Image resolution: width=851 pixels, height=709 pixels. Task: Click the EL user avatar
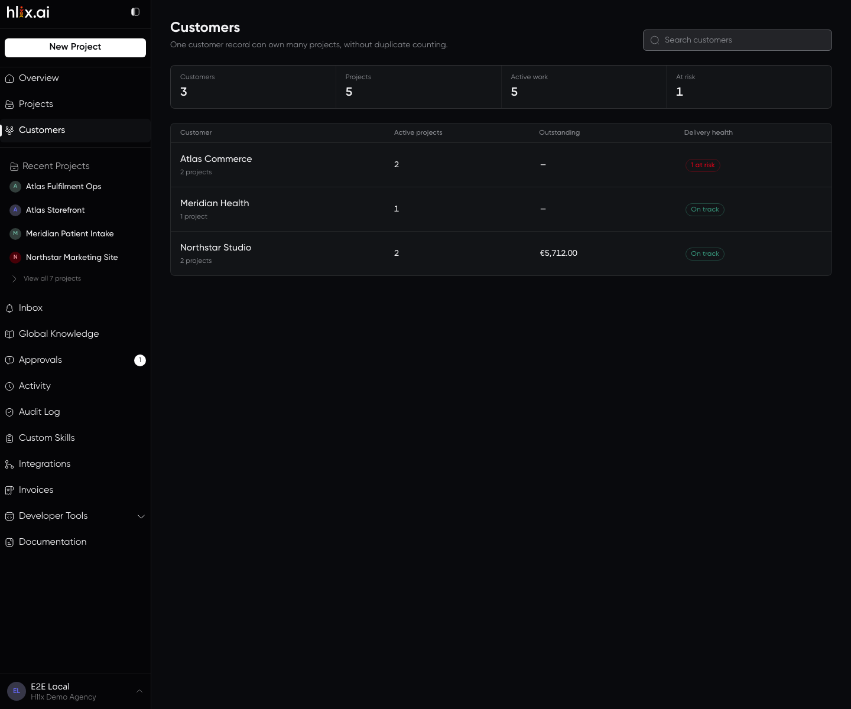click(x=17, y=691)
